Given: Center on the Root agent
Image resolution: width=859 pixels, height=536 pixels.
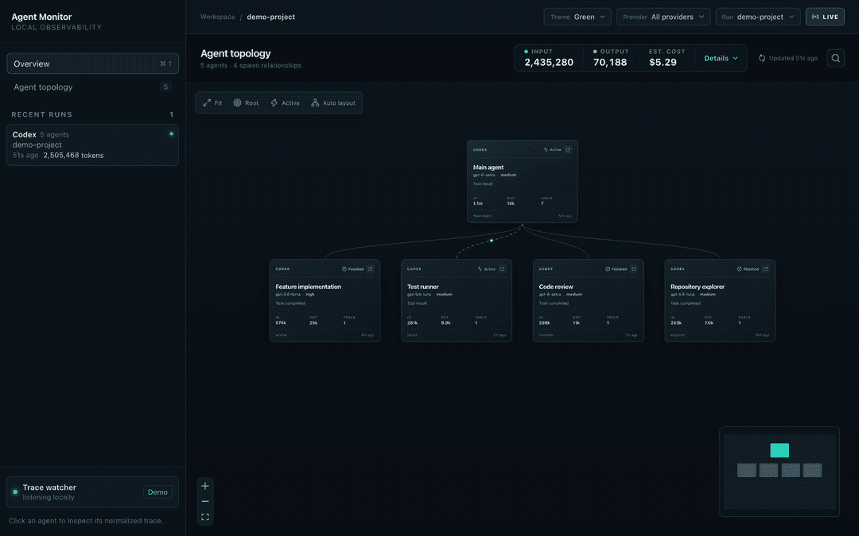Looking at the screenshot, I should (x=246, y=102).
